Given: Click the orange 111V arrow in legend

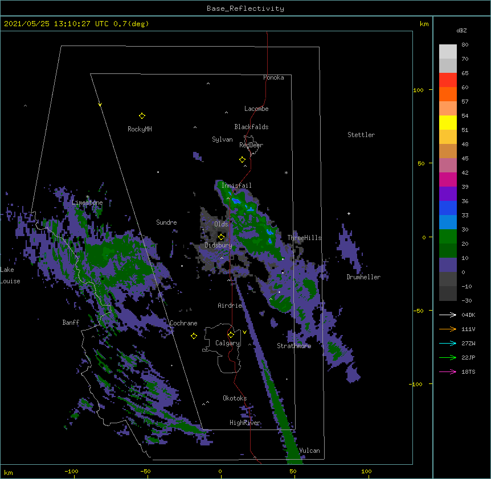Looking at the screenshot, I should pos(448,329).
